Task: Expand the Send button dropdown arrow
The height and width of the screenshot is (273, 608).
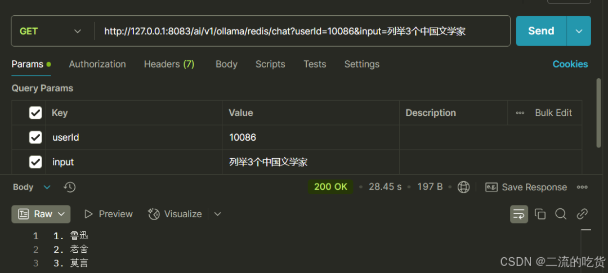Action: click(579, 31)
